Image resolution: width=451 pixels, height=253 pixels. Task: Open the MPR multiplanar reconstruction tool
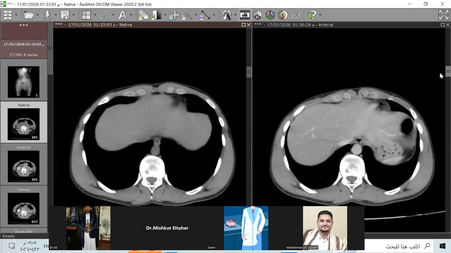(258, 15)
